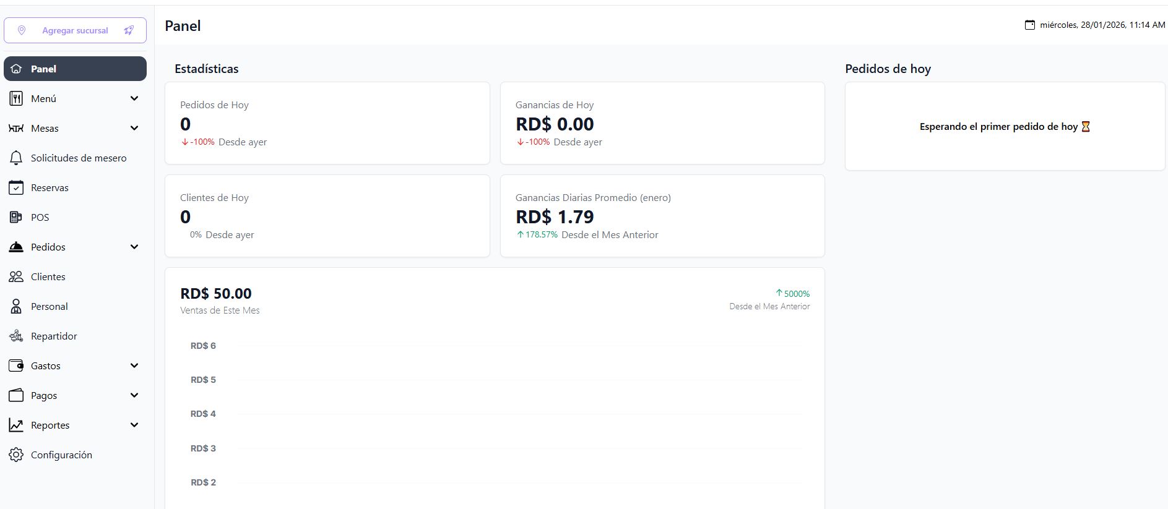Screen dimensions: 1168x509
Task: Click the bell icon for Solicitudes de mesero
Action: tap(16, 158)
